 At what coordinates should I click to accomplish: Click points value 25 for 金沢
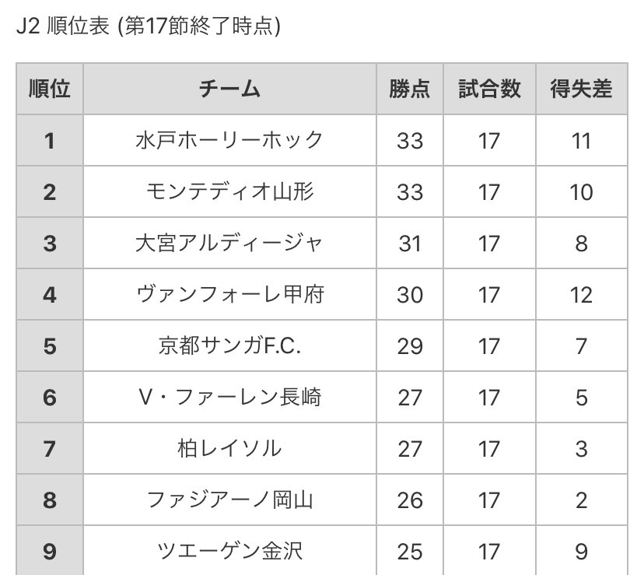[x=410, y=551]
